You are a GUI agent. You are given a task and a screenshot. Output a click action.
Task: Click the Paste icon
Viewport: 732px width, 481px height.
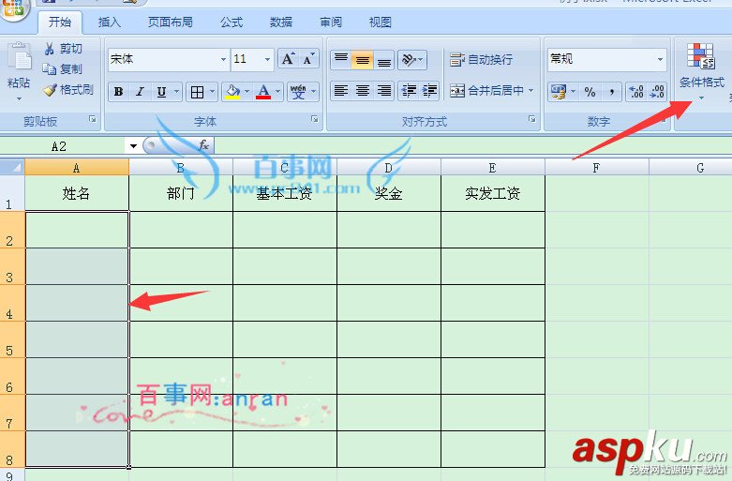tap(20, 57)
